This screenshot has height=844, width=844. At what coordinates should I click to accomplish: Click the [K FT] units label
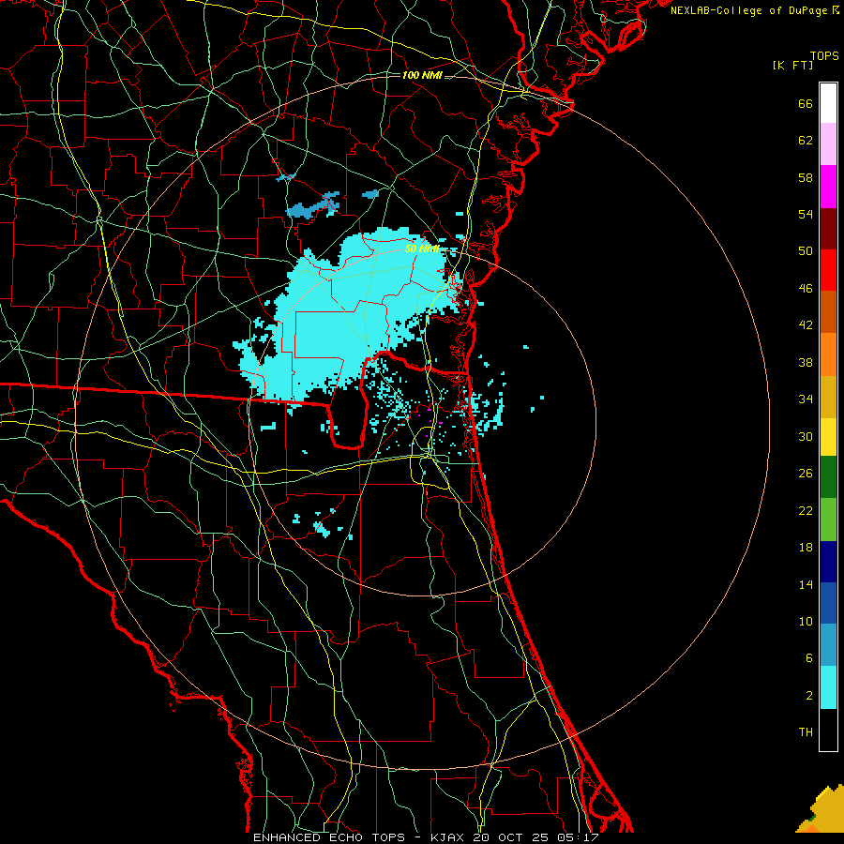click(792, 65)
